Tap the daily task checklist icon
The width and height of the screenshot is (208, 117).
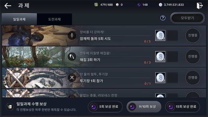[x=10, y=107]
